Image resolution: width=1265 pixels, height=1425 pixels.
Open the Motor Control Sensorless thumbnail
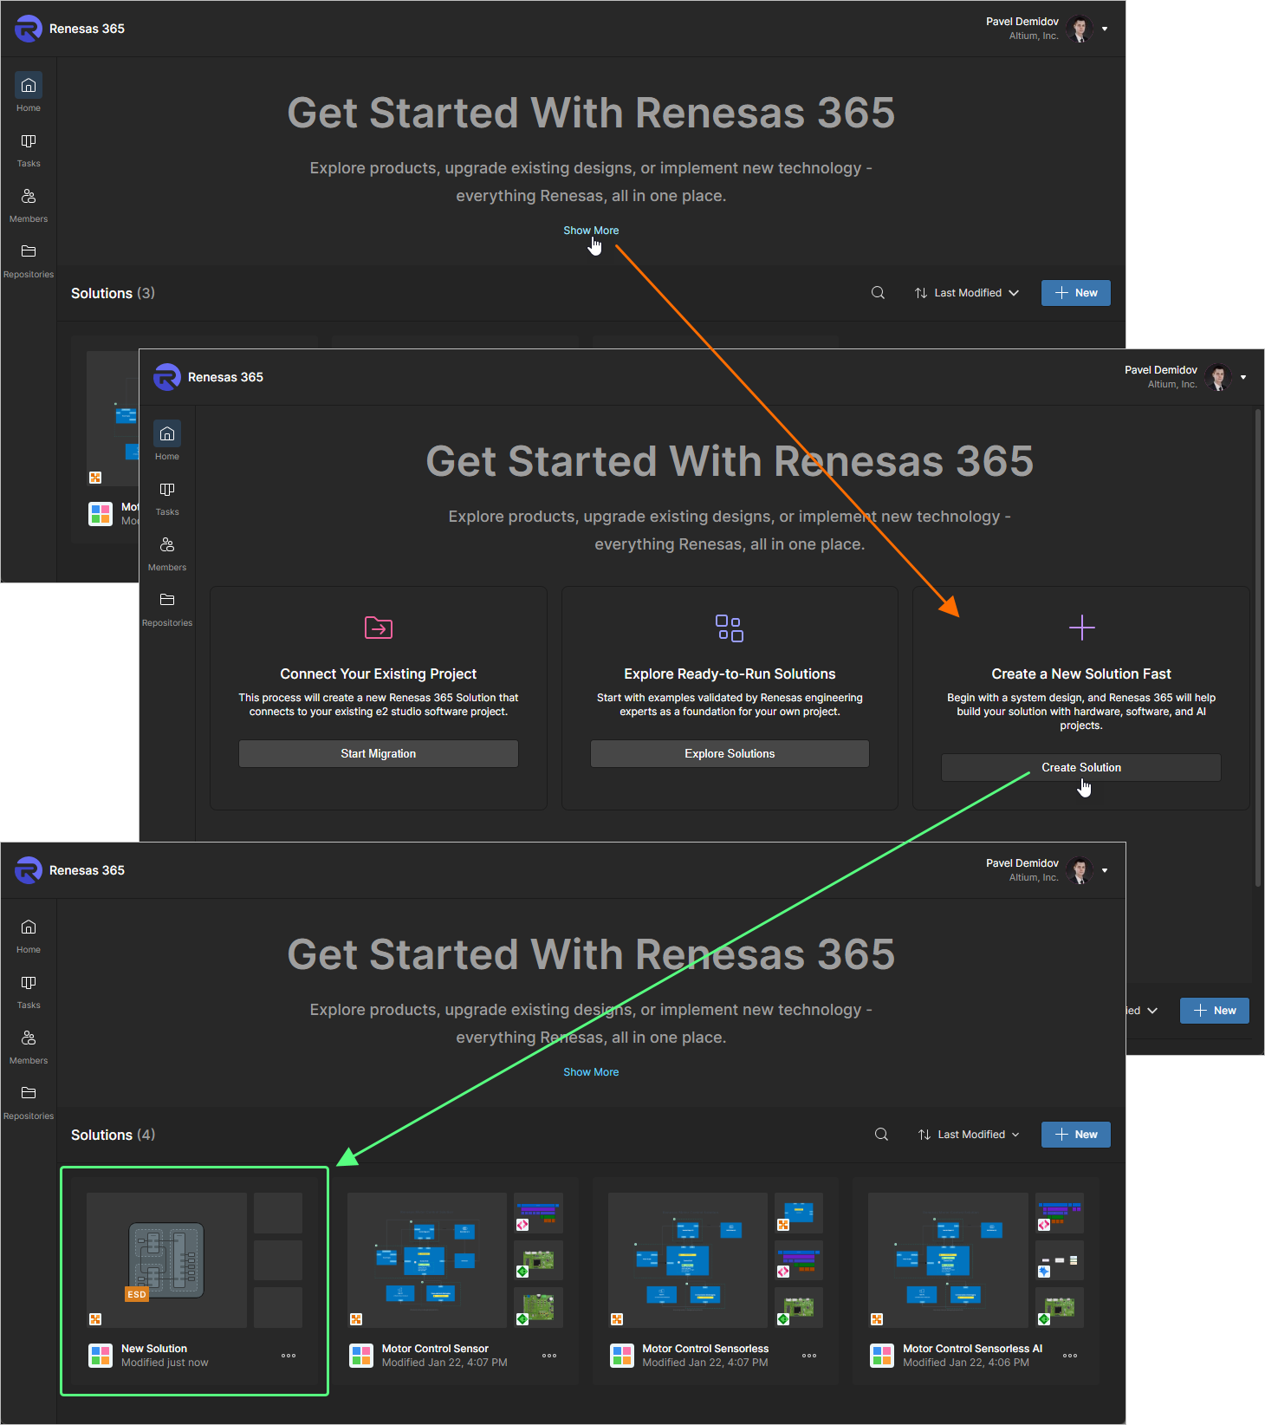pos(688,1260)
